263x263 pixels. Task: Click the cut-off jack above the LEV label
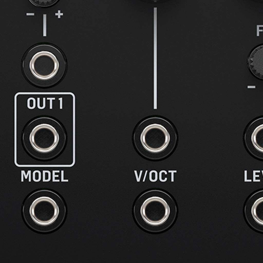pyautogui.click(x=253, y=138)
